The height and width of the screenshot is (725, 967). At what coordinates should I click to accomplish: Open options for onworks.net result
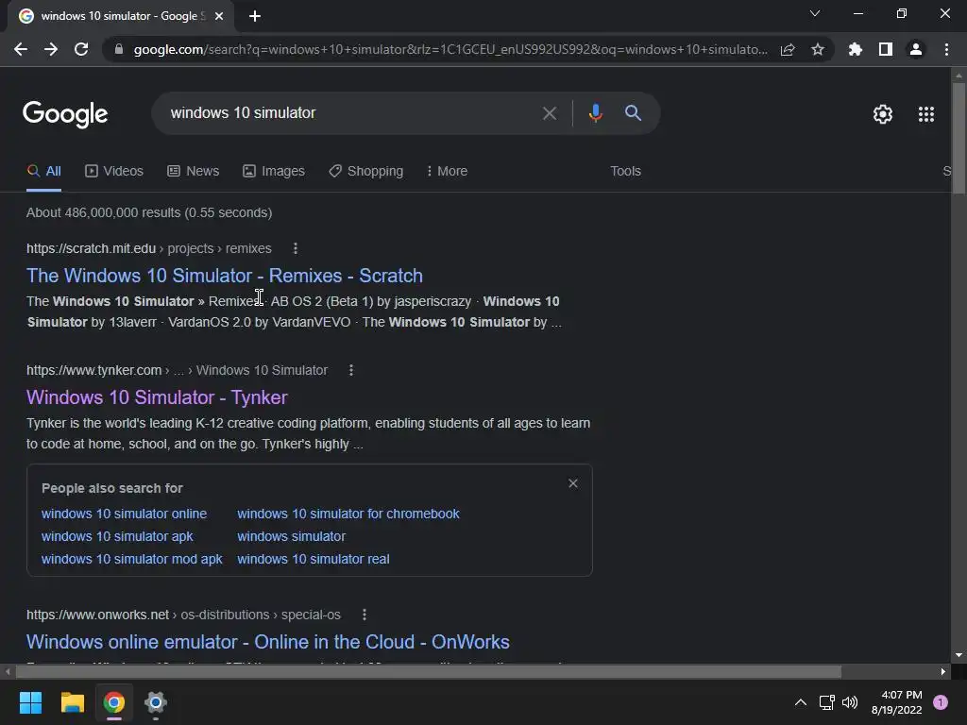pos(365,615)
